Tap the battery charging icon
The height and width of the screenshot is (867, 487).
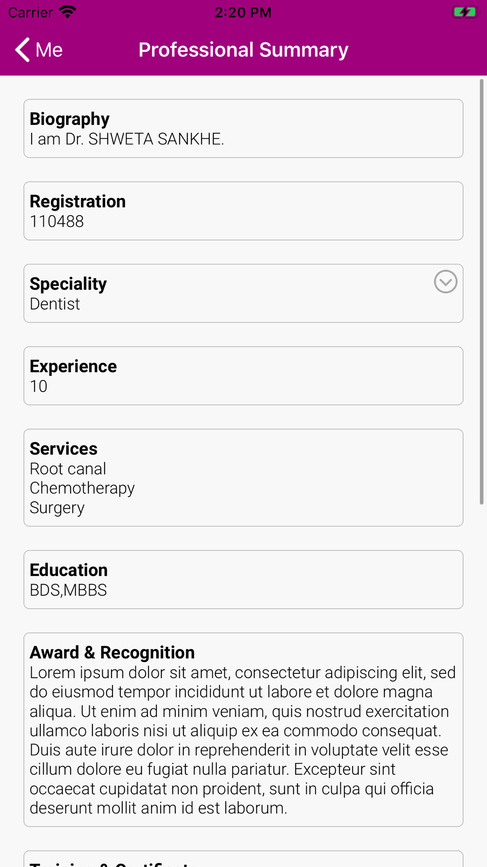click(466, 12)
